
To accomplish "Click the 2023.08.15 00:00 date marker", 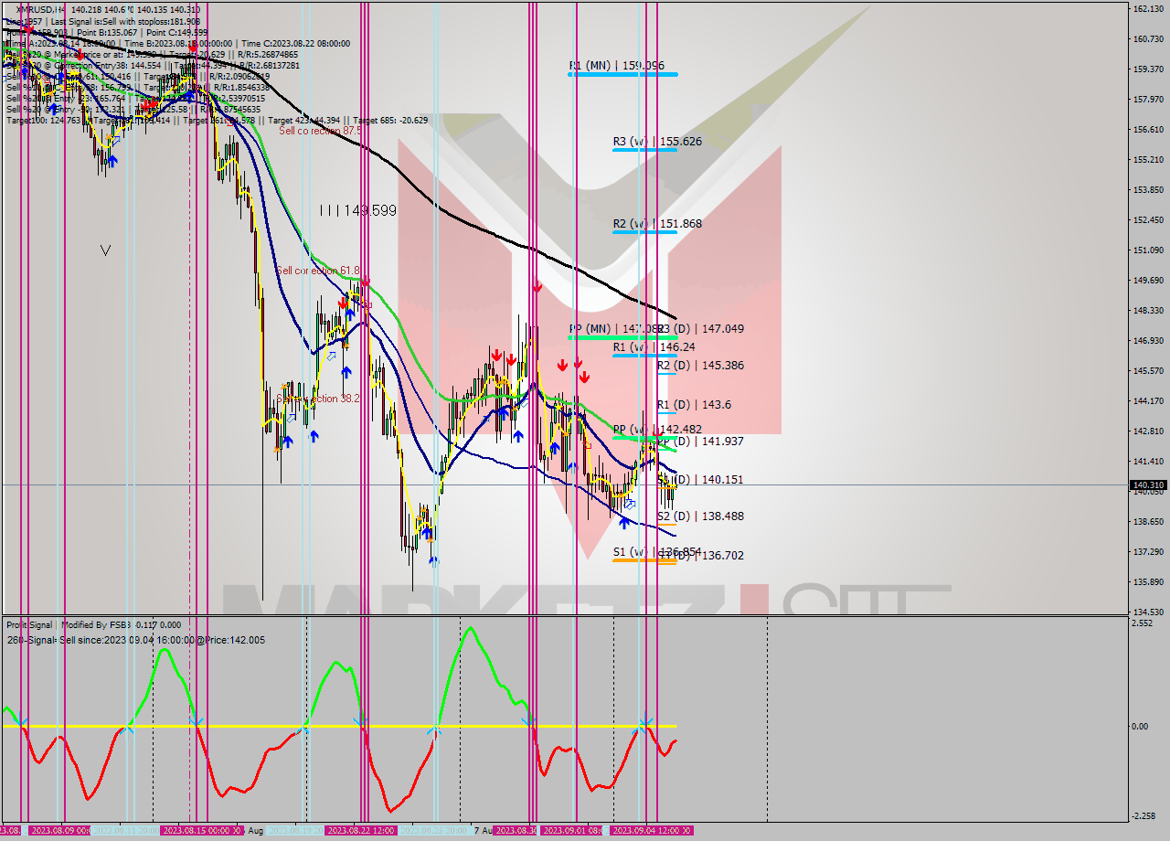I will click(201, 831).
